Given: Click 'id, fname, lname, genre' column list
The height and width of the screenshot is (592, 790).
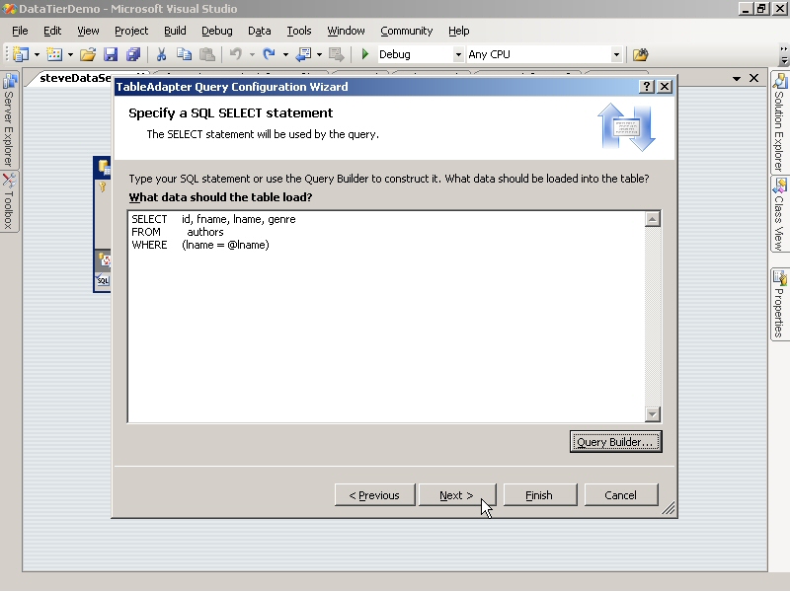Looking at the screenshot, I should tap(239, 219).
